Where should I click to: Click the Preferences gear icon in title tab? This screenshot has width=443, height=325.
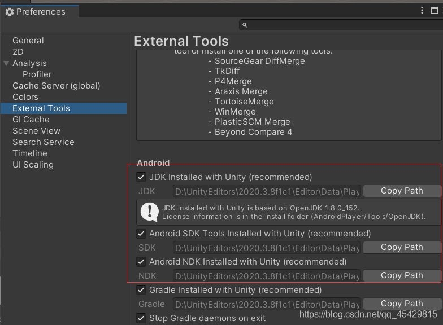point(9,12)
